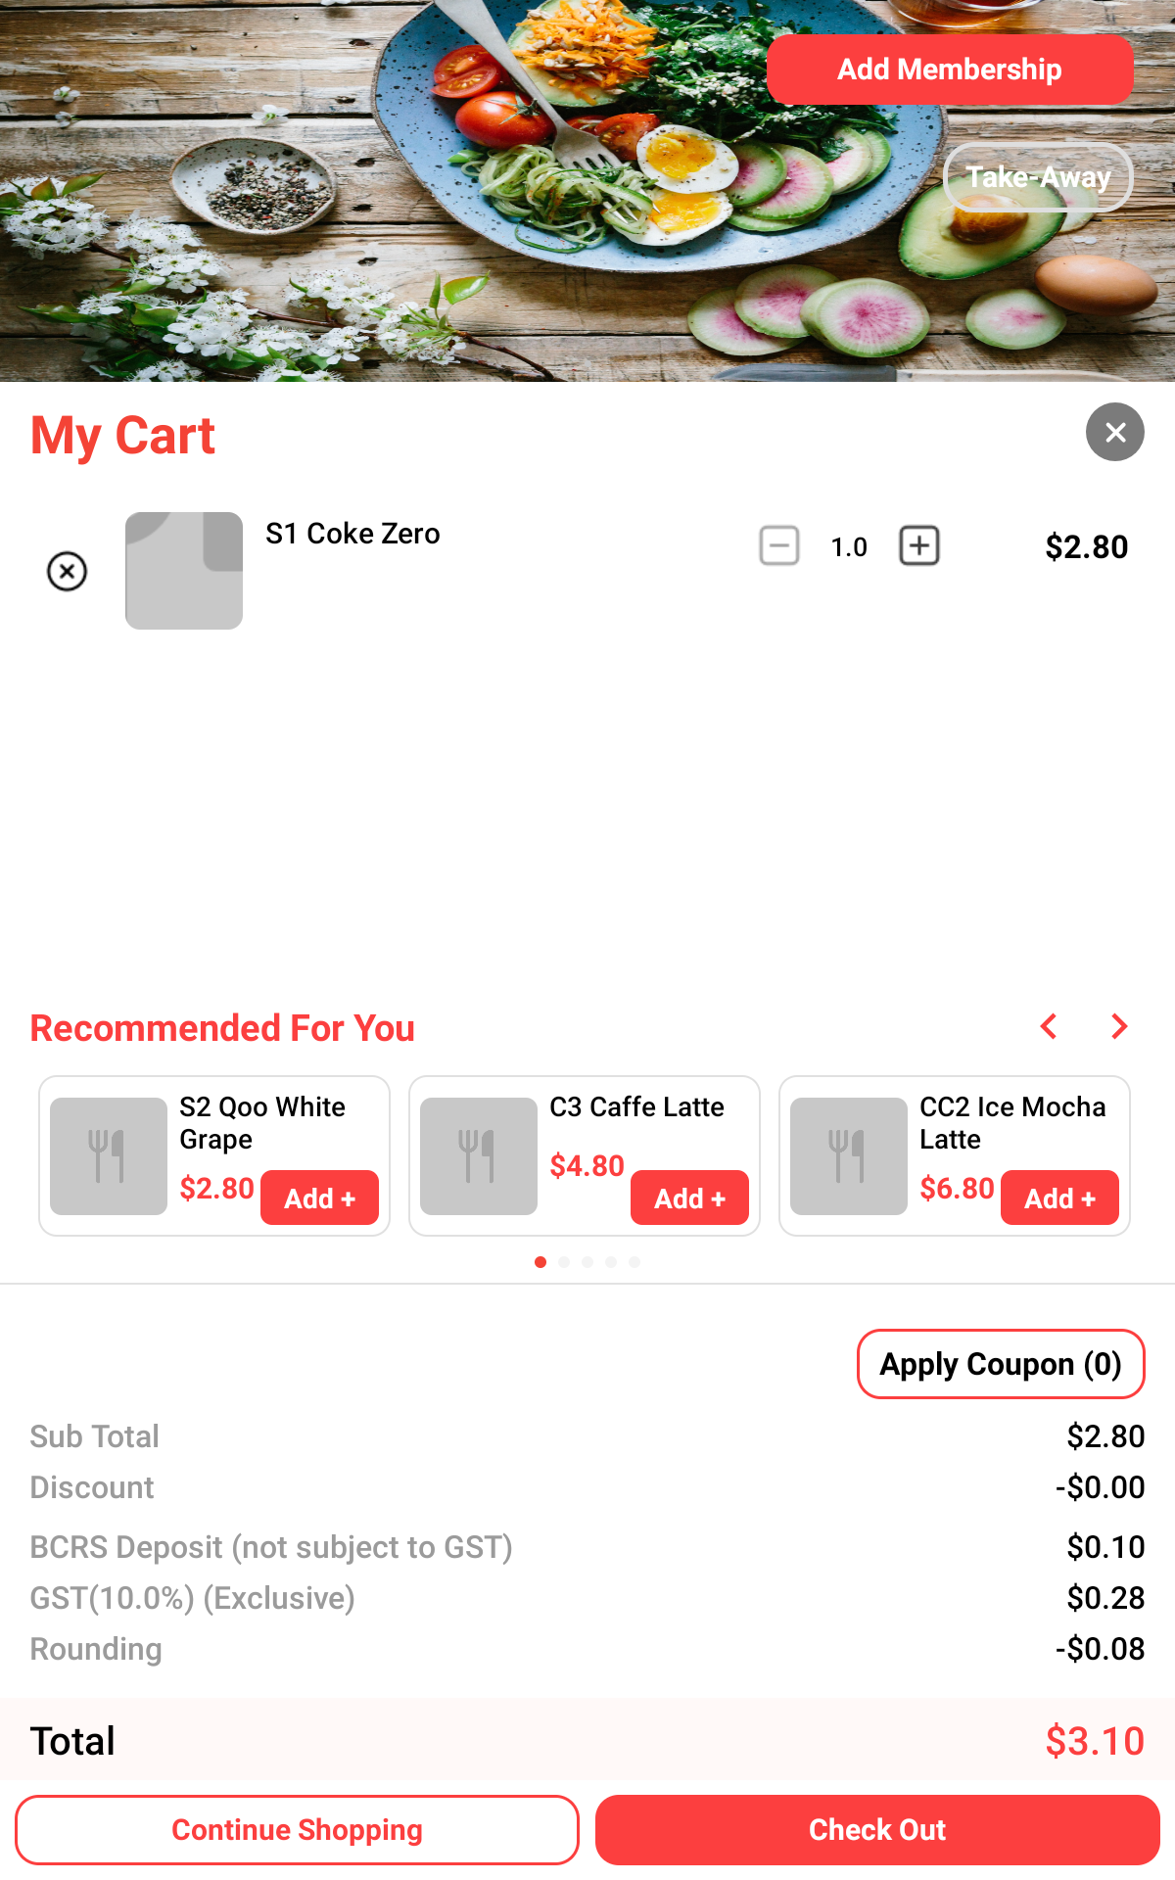Jump to last recommendations page dot

coord(634,1262)
